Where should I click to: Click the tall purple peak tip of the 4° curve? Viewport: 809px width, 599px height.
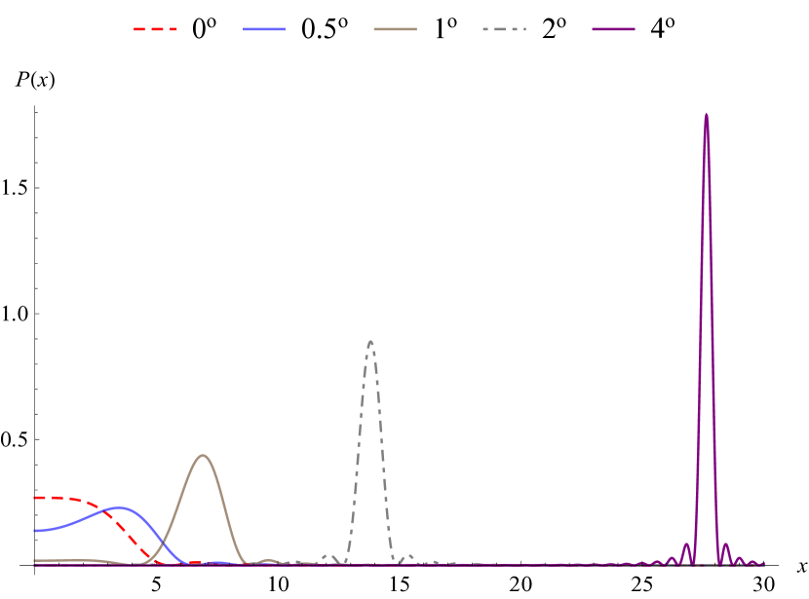(x=707, y=115)
